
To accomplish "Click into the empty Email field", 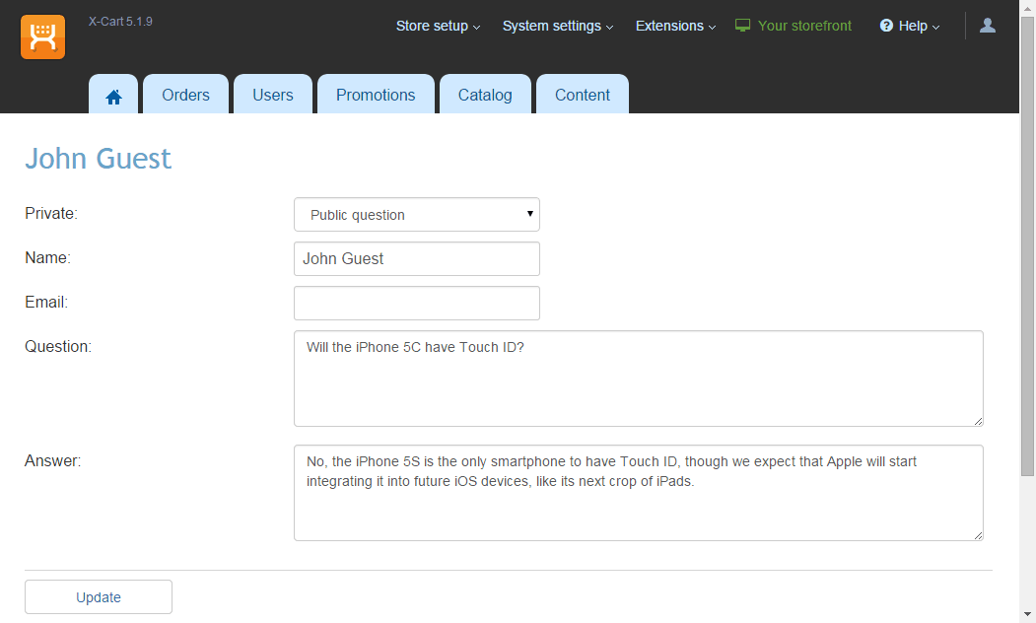I will [x=417, y=304].
